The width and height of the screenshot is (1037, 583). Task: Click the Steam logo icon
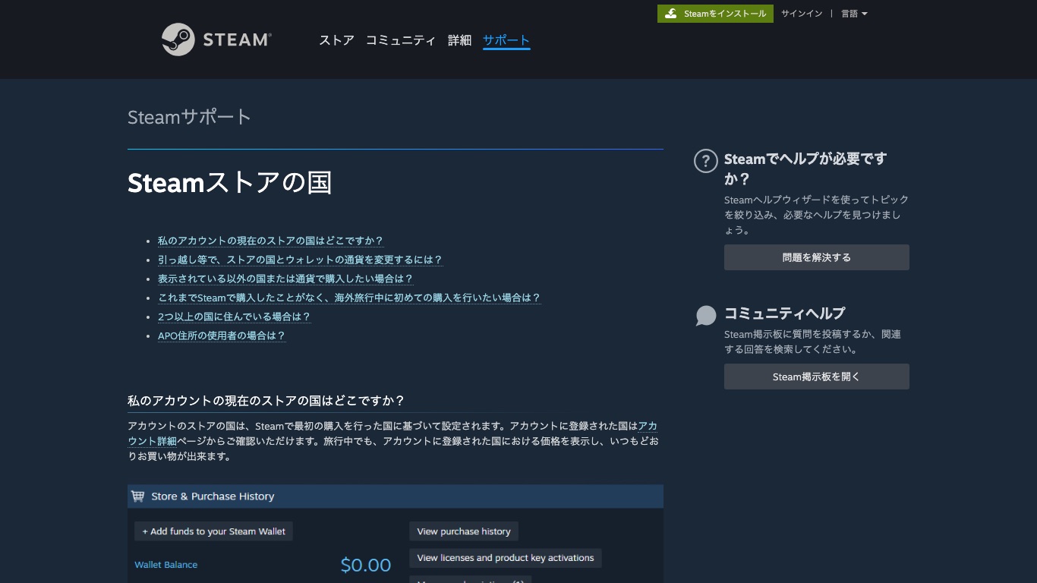(x=178, y=39)
